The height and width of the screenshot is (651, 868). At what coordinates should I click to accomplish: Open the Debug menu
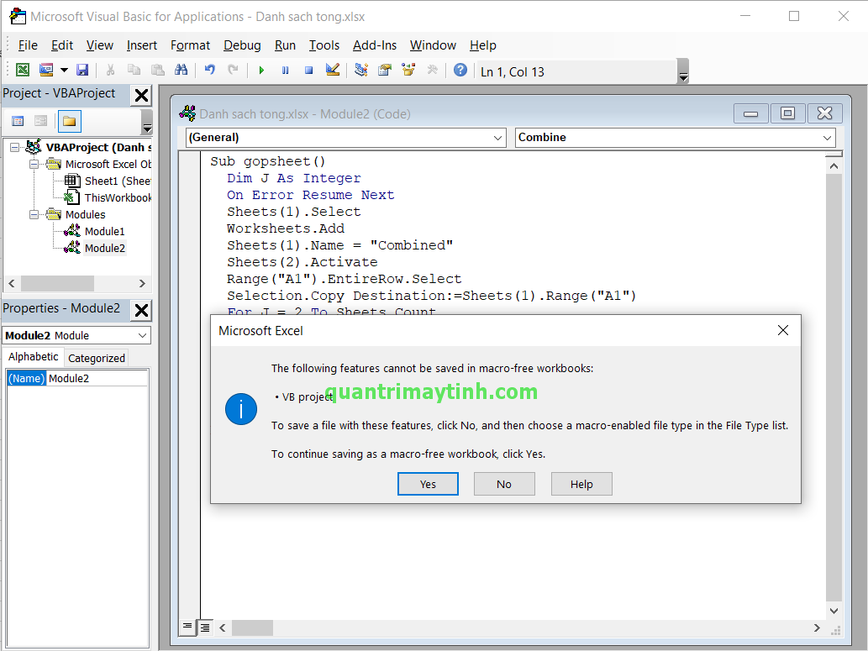(x=242, y=45)
